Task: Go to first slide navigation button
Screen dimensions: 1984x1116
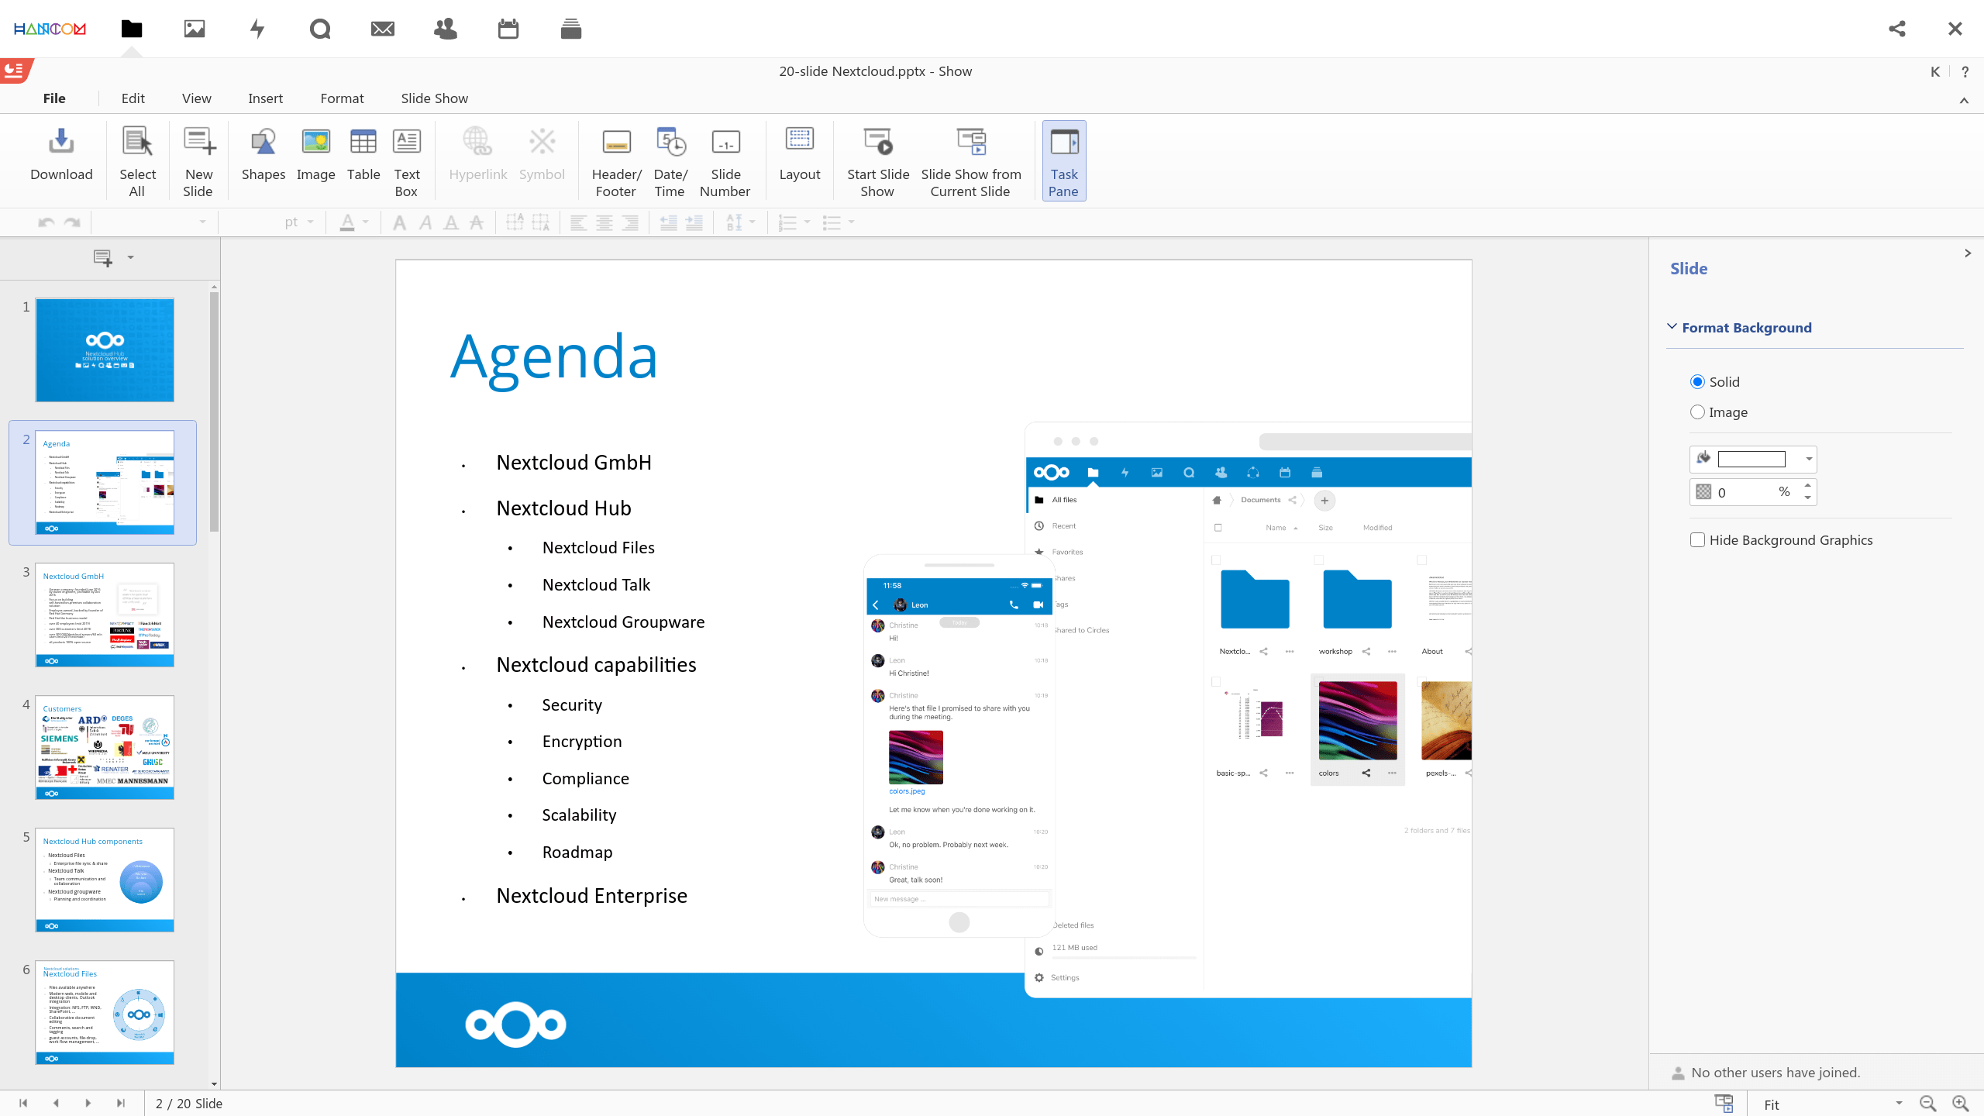Action: [23, 1103]
